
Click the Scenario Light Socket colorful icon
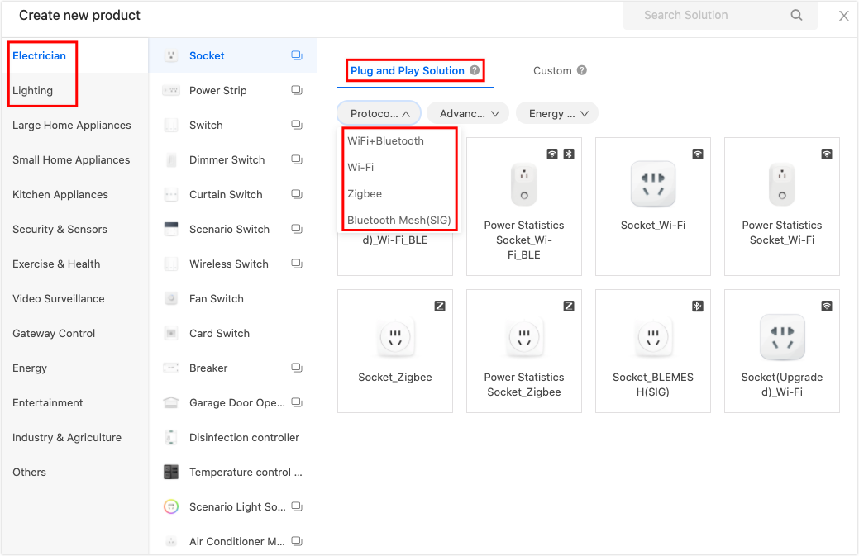coord(171,507)
